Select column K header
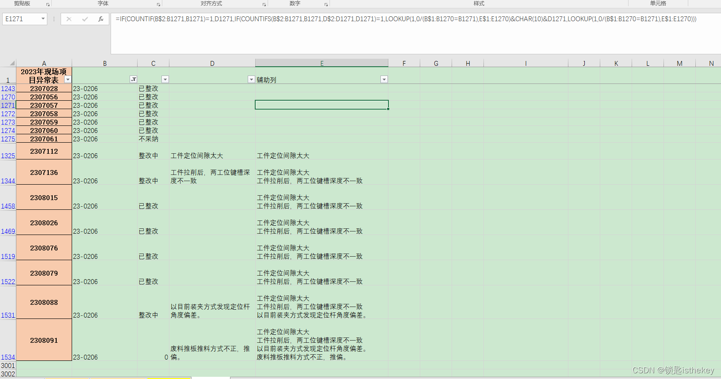721x379 pixels. 616,63
